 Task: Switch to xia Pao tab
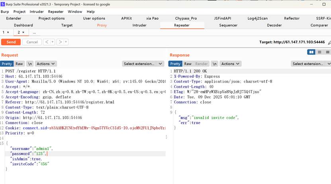tap(152, 18)
